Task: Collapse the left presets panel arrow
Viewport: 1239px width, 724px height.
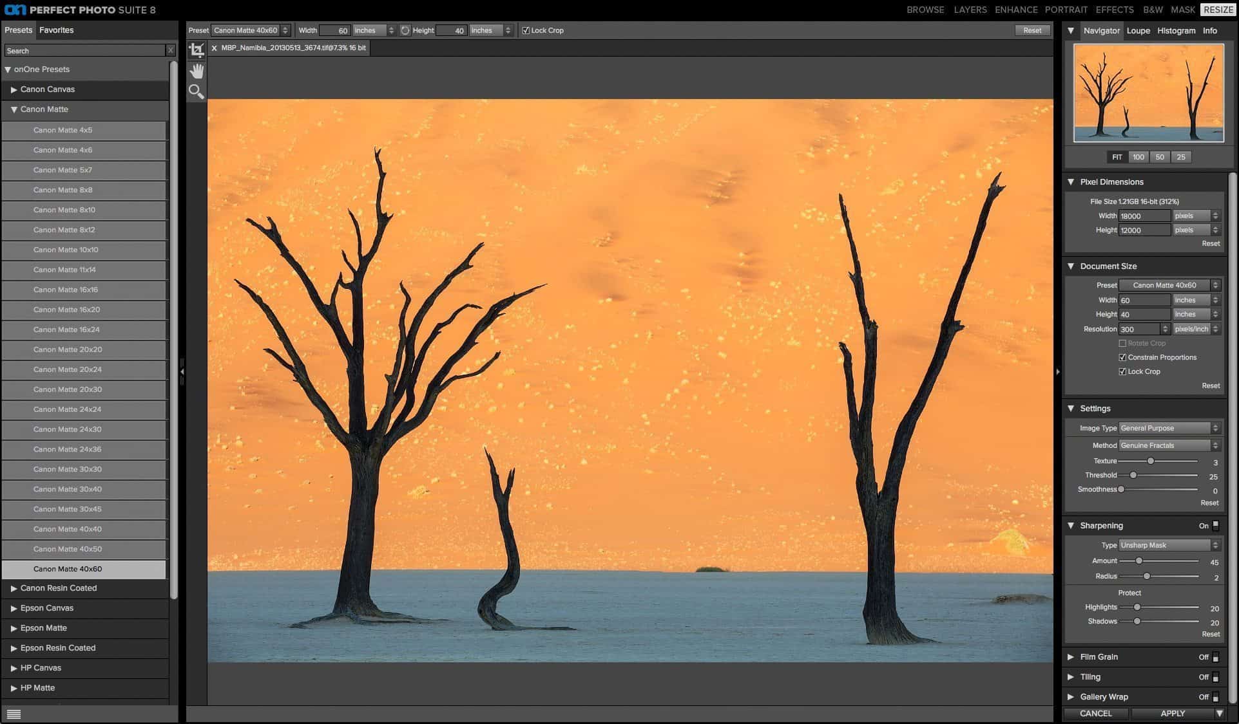Action: coord(182,371)
